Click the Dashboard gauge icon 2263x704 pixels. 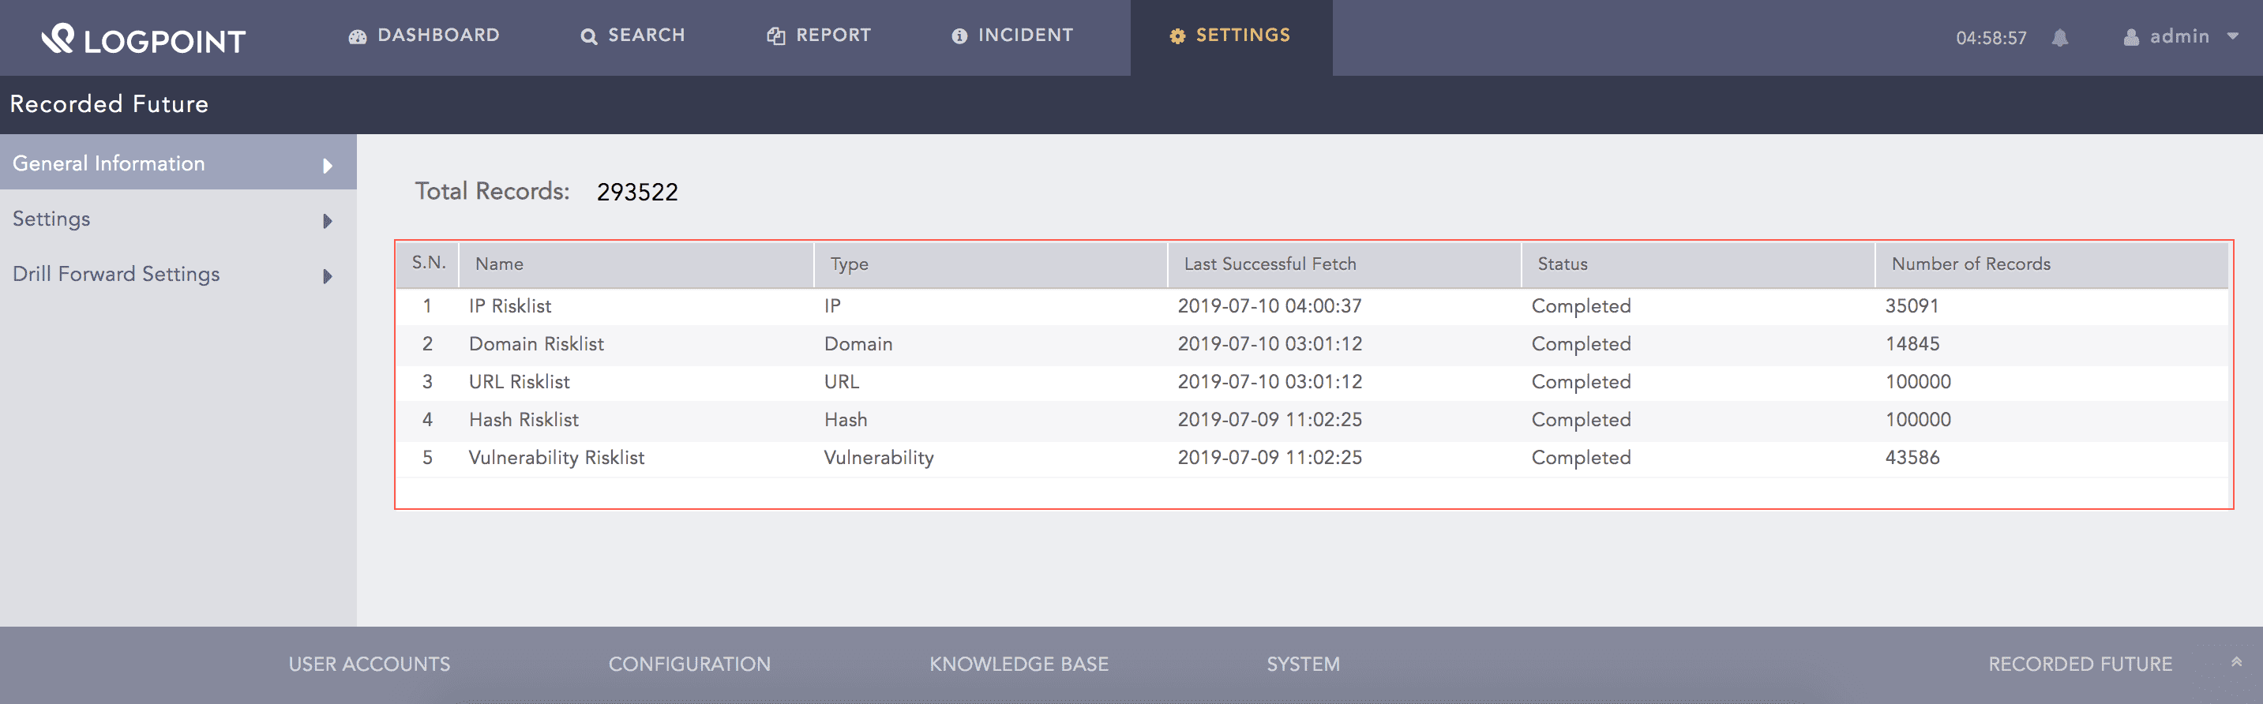pos(357,36)
